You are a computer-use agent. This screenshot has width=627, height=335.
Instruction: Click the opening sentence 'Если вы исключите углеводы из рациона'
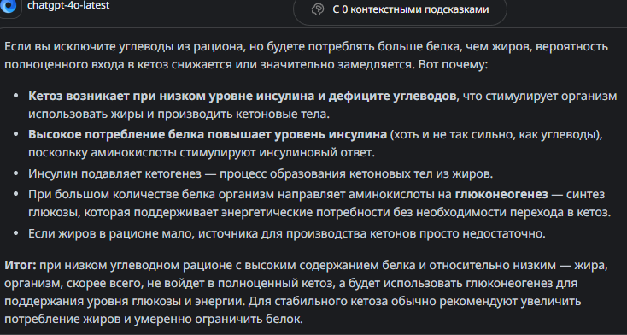pyautogui.click(x=124, y=47)
